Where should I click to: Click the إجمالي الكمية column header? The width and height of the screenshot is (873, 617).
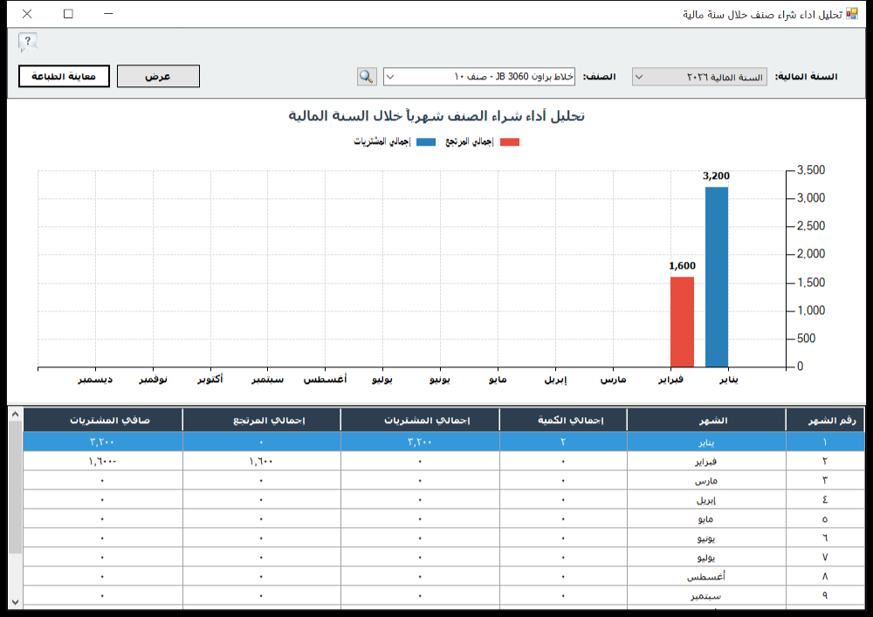[x=563, y=420]
